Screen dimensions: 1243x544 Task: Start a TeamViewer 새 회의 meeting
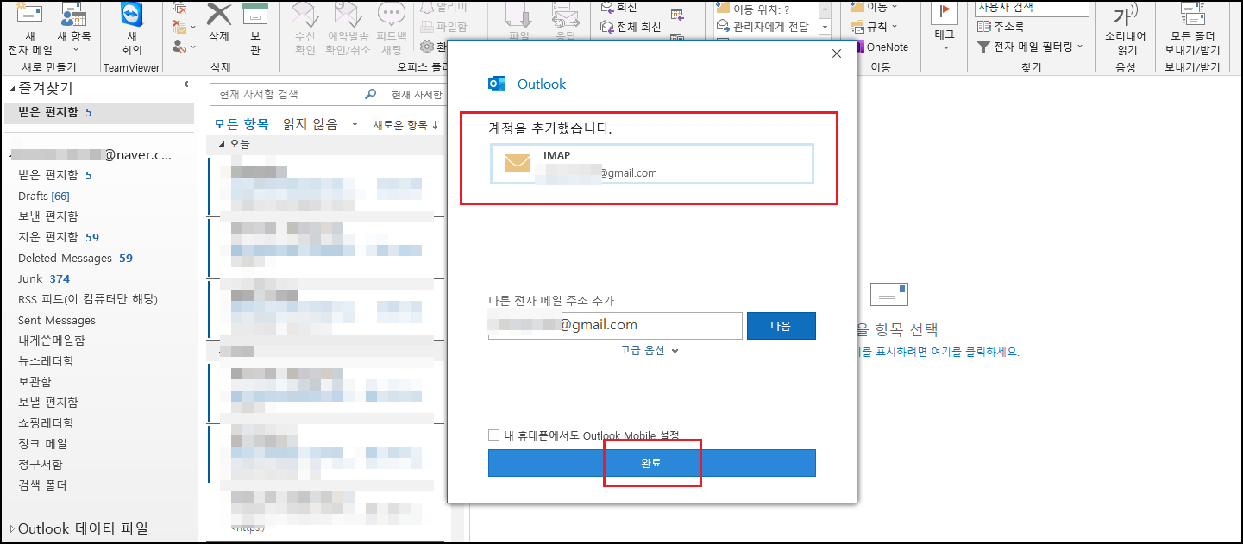pos(132,30)
